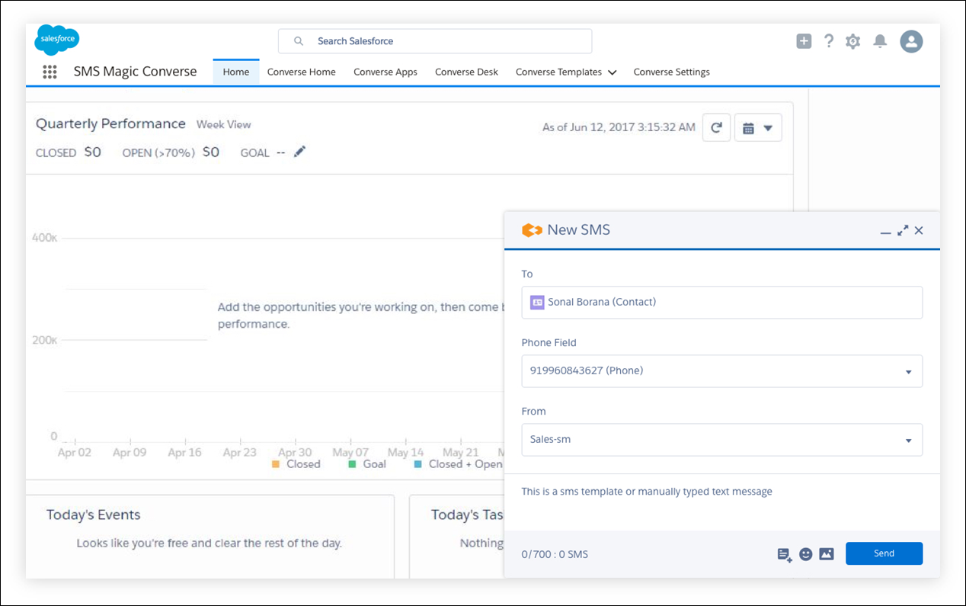Viewport: 966px width, 606px height.
Task: Click the CLOSED $0 value
Action: point(92,152)
